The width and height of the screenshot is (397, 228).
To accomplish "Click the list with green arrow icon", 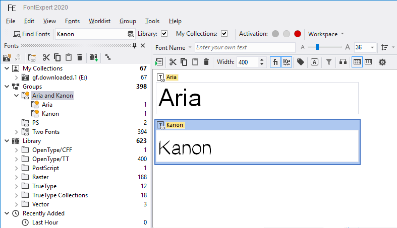I will click(x=159, y=62).
